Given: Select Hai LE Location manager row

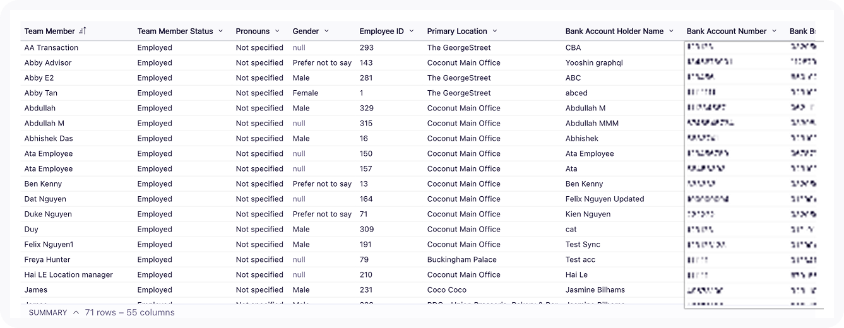Looking at the screenshot, I should (68, 274).
